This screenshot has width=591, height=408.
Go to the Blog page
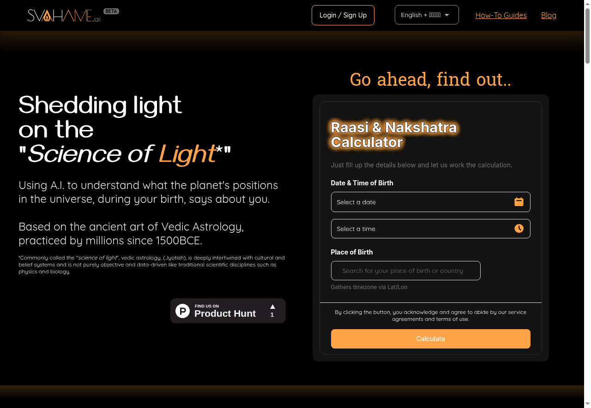[x=549, y=15]
